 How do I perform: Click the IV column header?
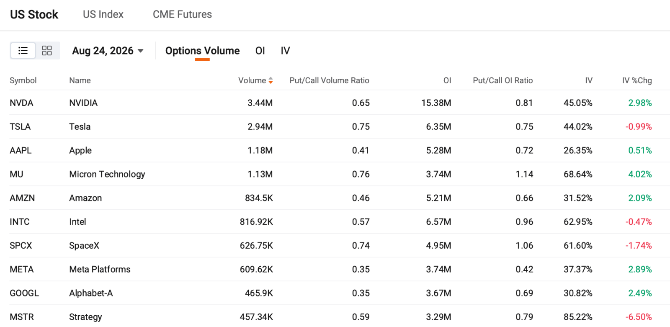[x=589, y=80]
